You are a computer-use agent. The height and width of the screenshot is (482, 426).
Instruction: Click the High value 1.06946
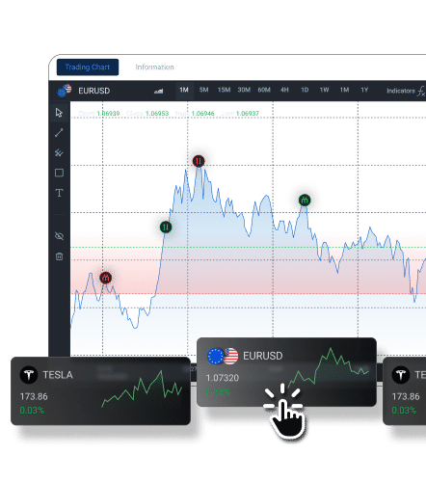pyautogui.click(x=202, y=114)
